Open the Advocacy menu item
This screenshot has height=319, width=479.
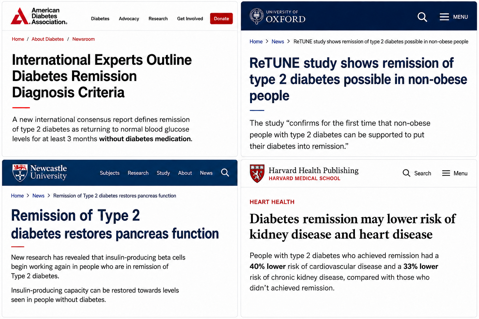[x=129, y=19]
